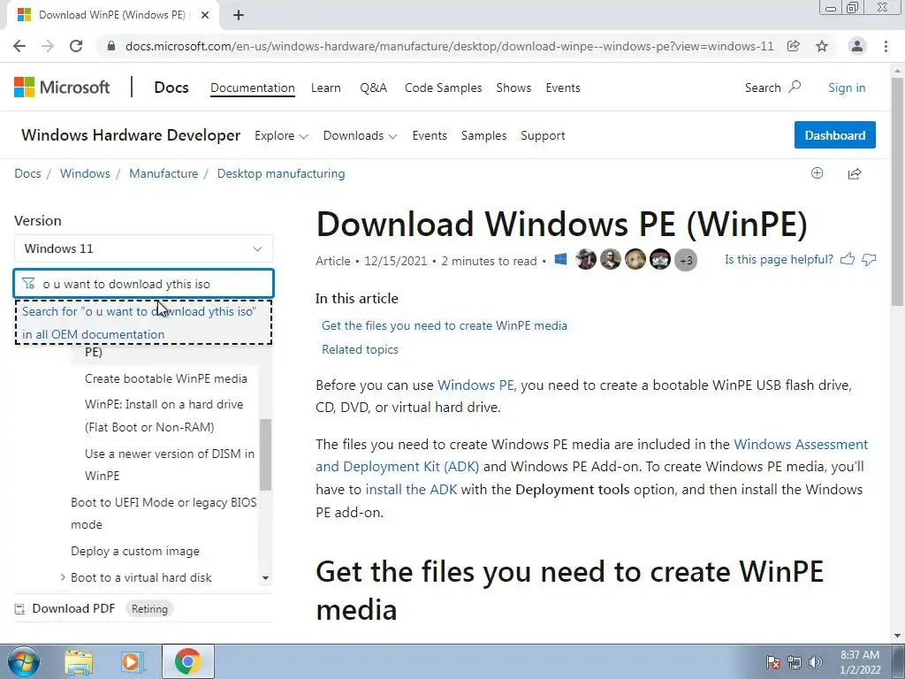Expand Boot to a virtual hard disk

(63, 577)
